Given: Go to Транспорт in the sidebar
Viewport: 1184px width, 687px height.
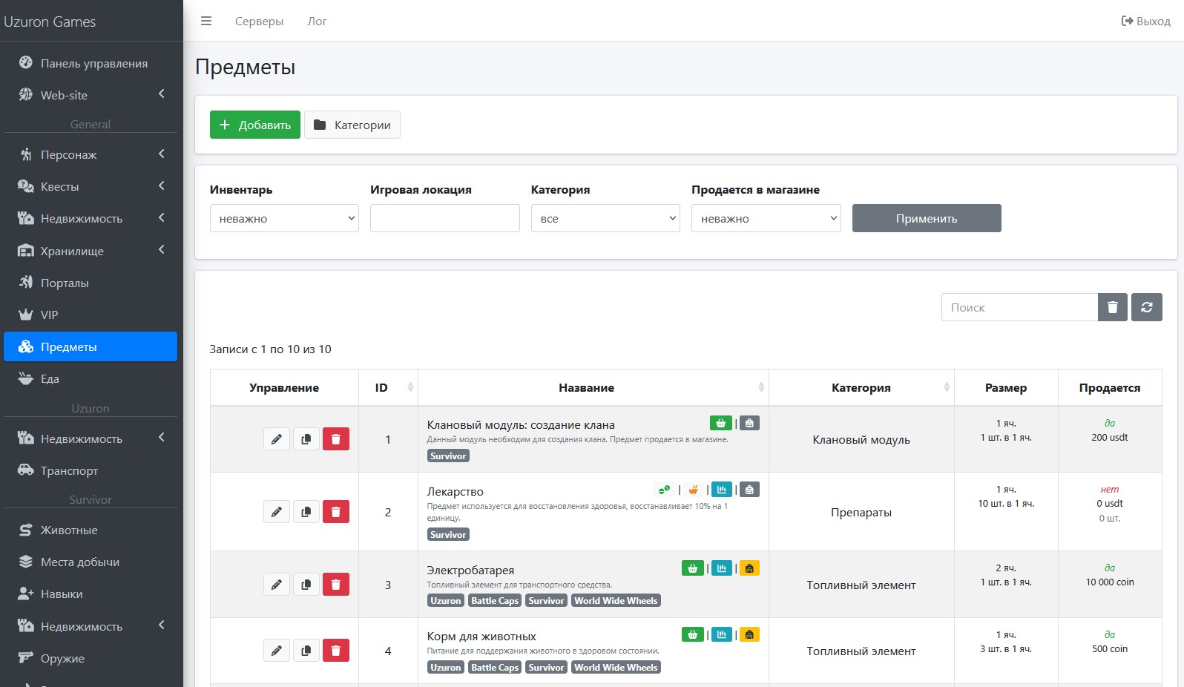Looking at the screenshot, I should (x=69, y=470).
